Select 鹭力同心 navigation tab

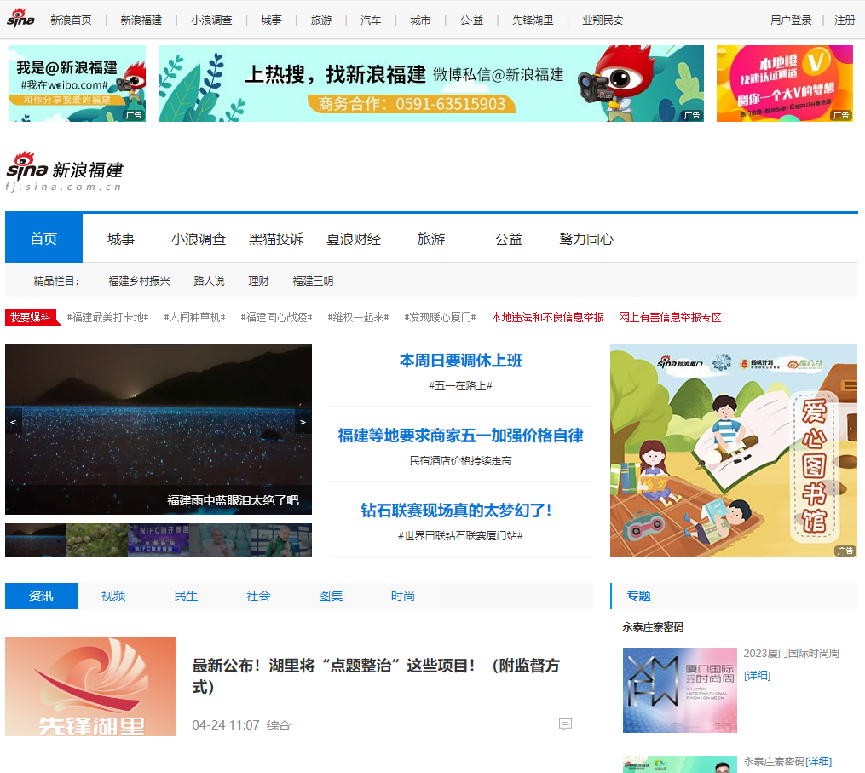click(585, 239)
